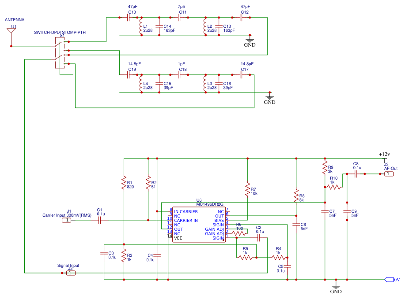Click capacitor C6 5nF symbol

click(296, 225)
